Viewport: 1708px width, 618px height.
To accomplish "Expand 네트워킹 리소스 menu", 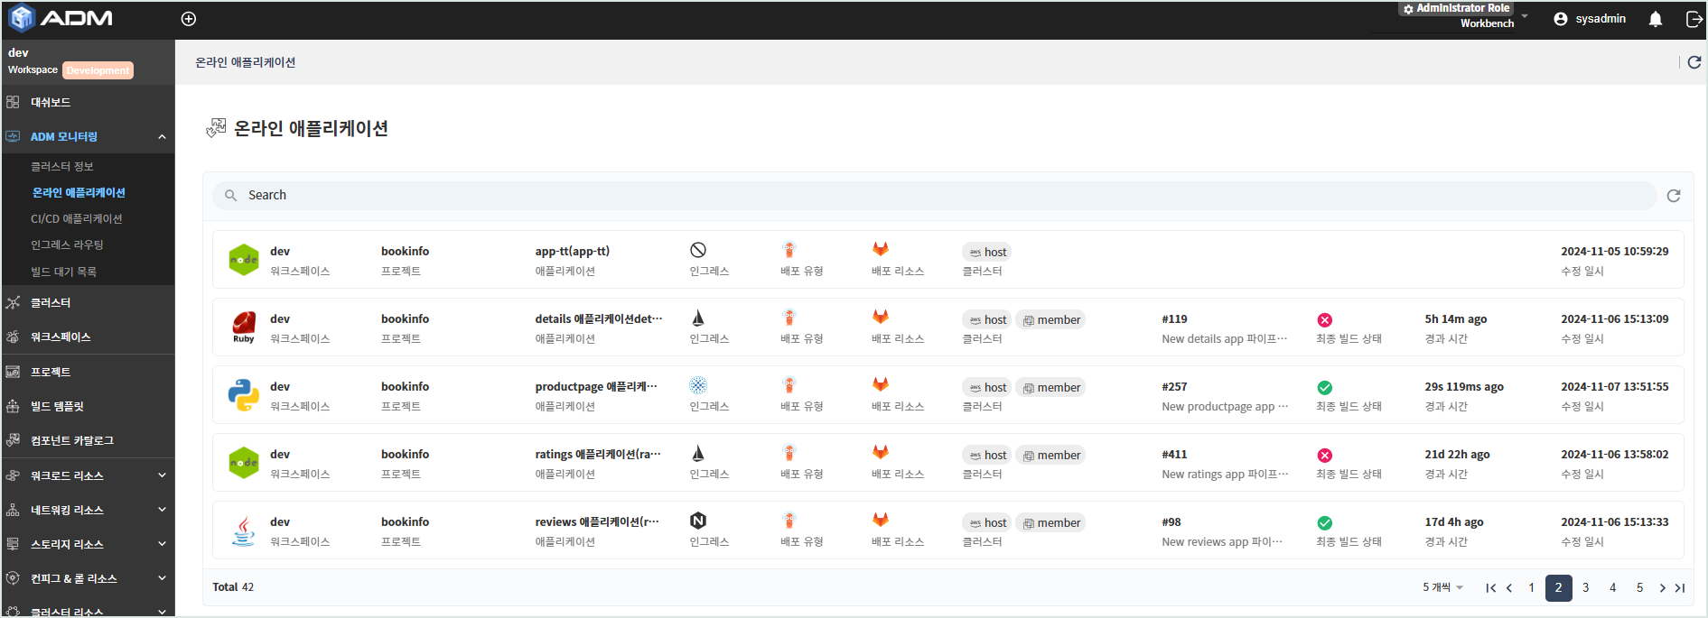I will click(88, 510).
